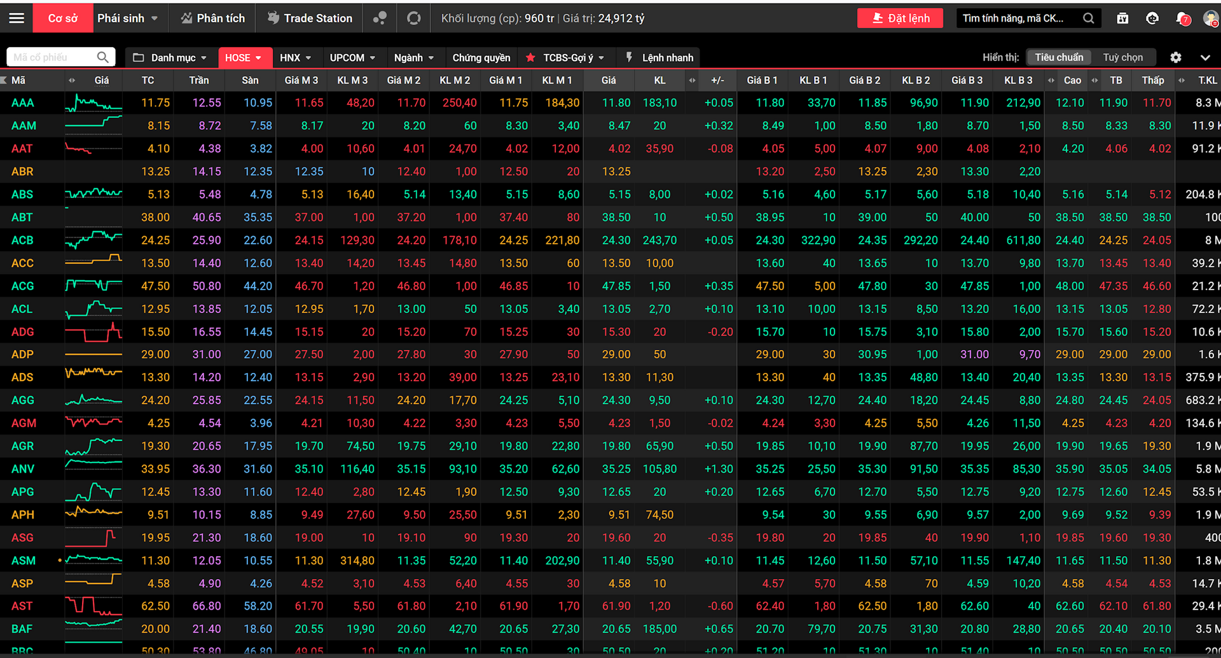Open the Danh mục dropdown
The image size is (1221, 658).
point(169,57)
